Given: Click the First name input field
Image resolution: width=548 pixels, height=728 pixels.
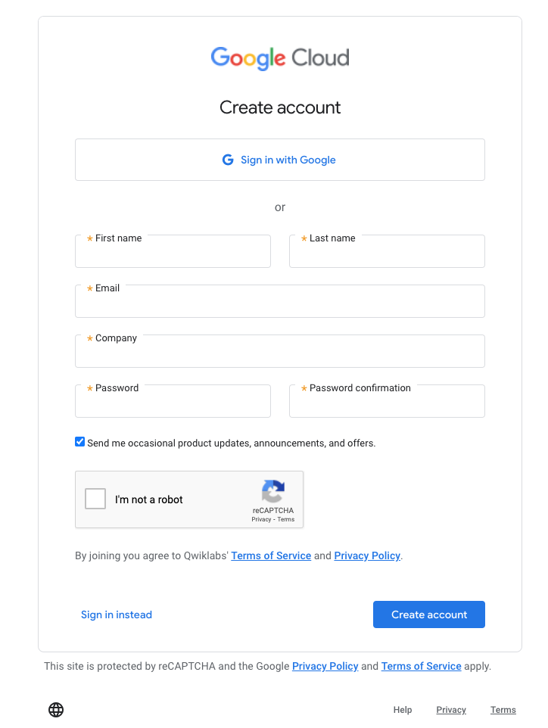Looking at the screenshot, I should 173,254.
